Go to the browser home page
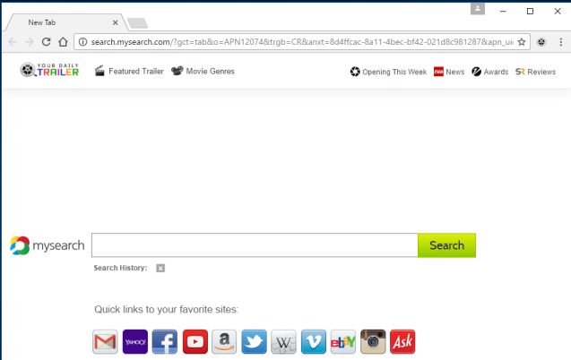Viewport: 571px width, 360px height. (63, 42)
